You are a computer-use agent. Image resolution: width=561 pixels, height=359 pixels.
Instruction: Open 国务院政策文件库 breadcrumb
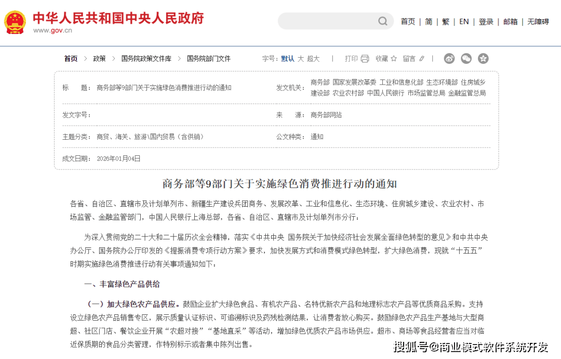[146, 59]
